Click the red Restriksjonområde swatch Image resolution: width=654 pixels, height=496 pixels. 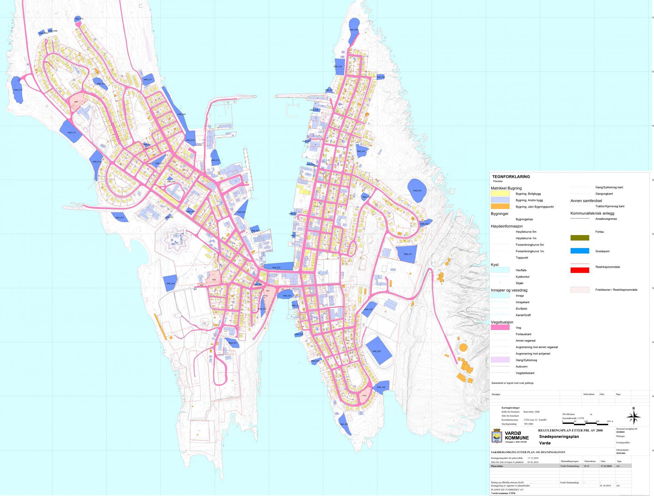coord(580,270)
